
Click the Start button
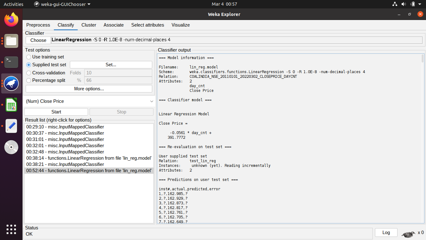(x=56, y=112)
